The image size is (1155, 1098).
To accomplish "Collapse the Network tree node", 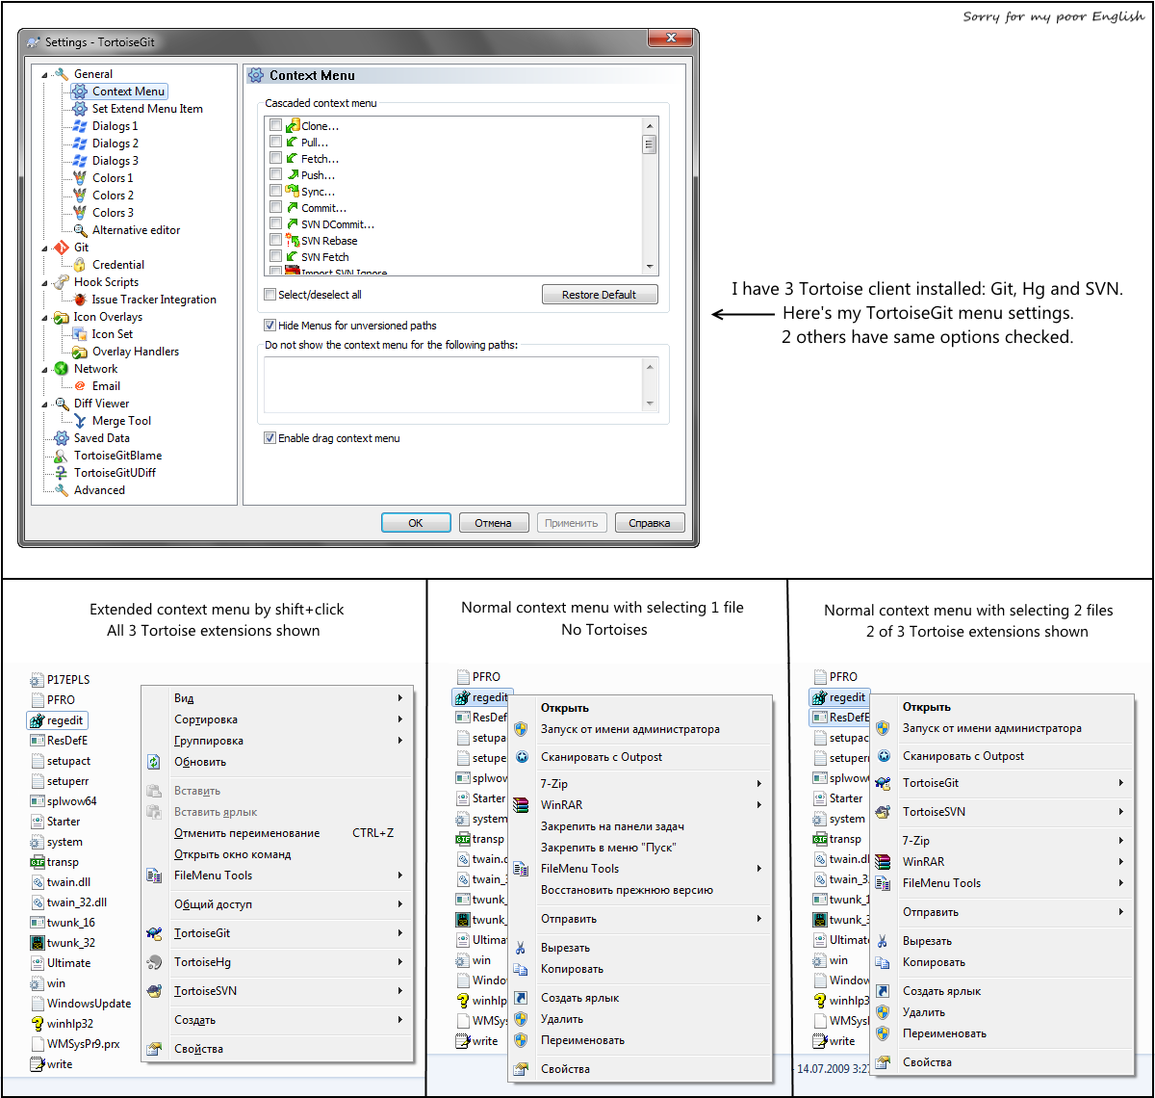I will 44,369.
